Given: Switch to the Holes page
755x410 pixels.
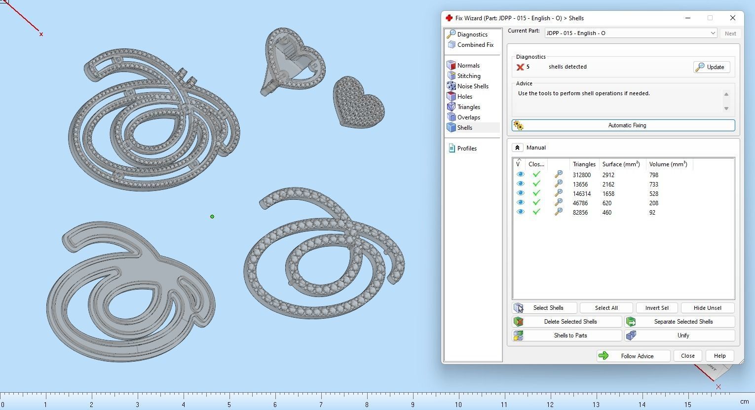Looking at the screenshot, I should point(465,97).
